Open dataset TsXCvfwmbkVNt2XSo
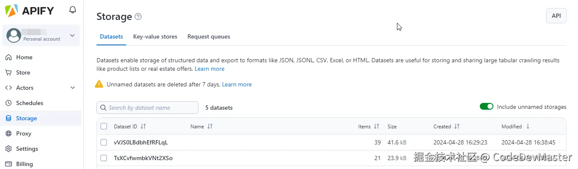Screen dimensions: 578x169 click(x=143, y=158)
